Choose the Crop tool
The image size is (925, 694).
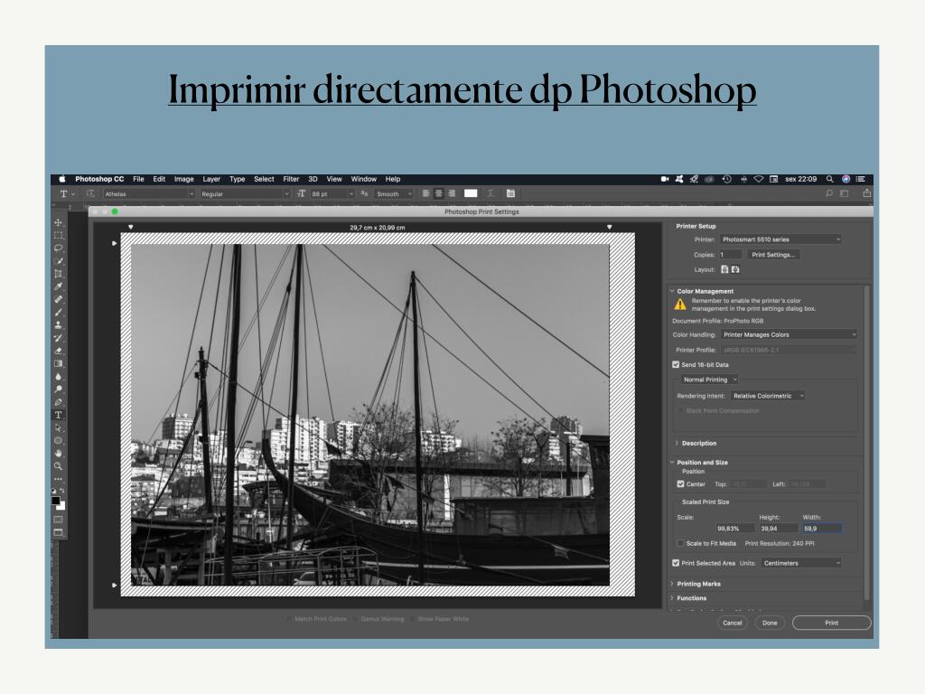[x=59, y=273]
